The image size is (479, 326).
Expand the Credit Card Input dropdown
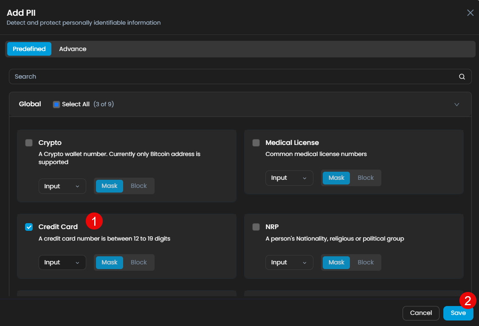tap(62, 262)
